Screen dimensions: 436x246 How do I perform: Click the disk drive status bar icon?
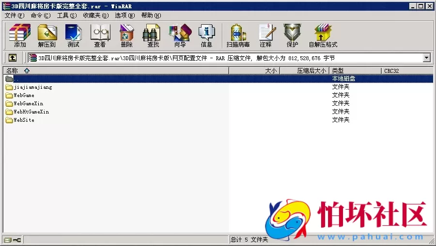click(x=8, y=240)
